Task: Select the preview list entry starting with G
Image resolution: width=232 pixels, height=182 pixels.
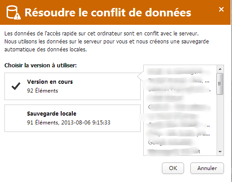Action: [x=171, y=143]
